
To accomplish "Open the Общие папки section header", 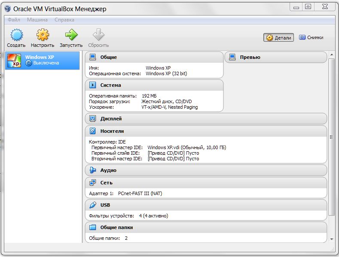I will pos(206,227).
